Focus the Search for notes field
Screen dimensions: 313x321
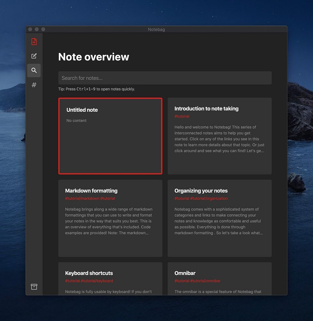pos(165,78)
